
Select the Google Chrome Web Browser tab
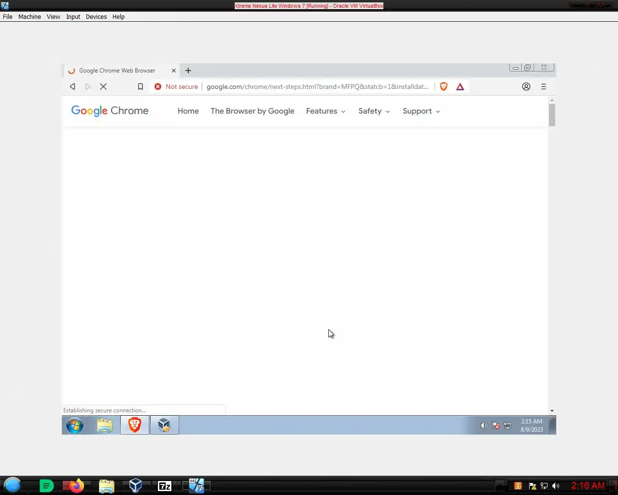click(x=121, y=71)
